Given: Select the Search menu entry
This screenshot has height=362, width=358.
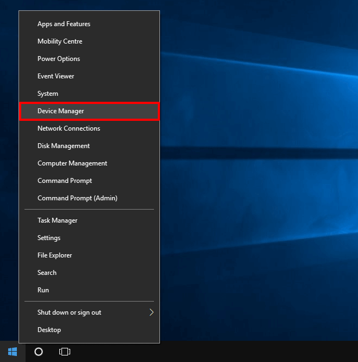Looking at the screenshot, I should click(x=89, y=273).
